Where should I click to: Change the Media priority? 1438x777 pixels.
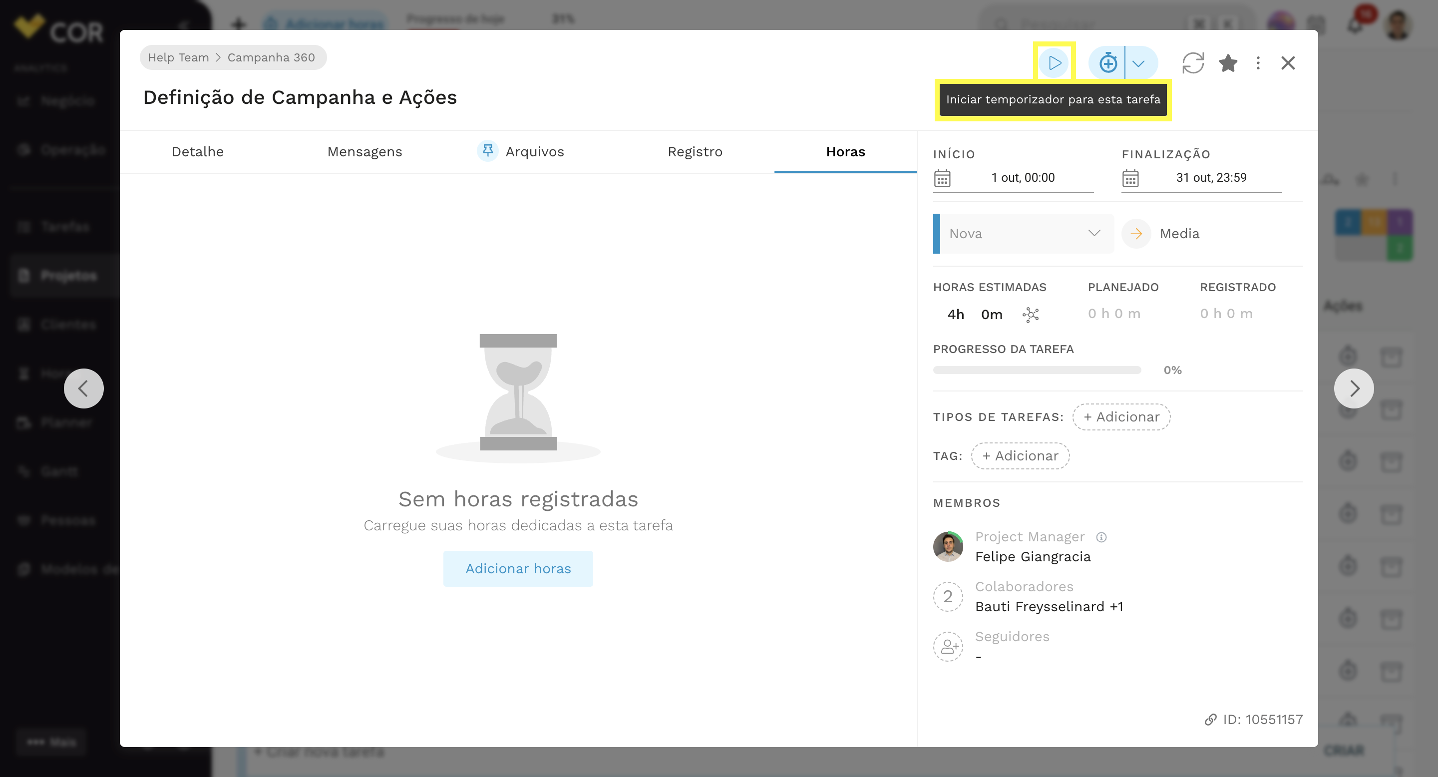click(x=1161, y=233)
